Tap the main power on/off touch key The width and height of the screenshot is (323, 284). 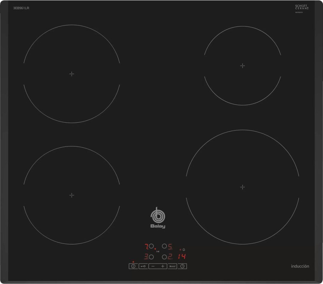(x=133, y=266)
